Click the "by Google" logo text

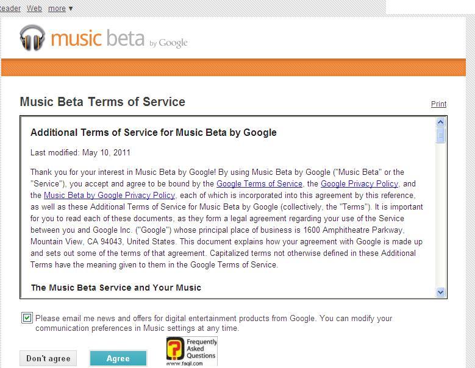click(168, 43)
